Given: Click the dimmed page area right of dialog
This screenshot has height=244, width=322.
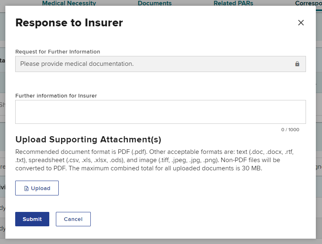Looking at the screenshot, I should [x=319, y=123].
